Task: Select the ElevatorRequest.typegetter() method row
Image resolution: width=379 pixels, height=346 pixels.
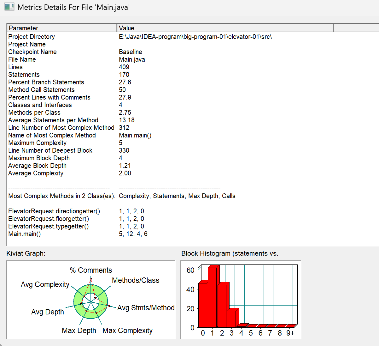Action: (x=48, y=226)
